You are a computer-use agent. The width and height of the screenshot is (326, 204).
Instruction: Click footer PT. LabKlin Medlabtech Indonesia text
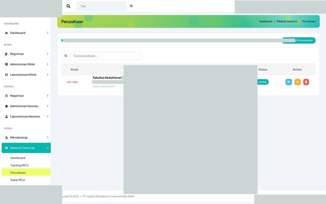[103, 196]
